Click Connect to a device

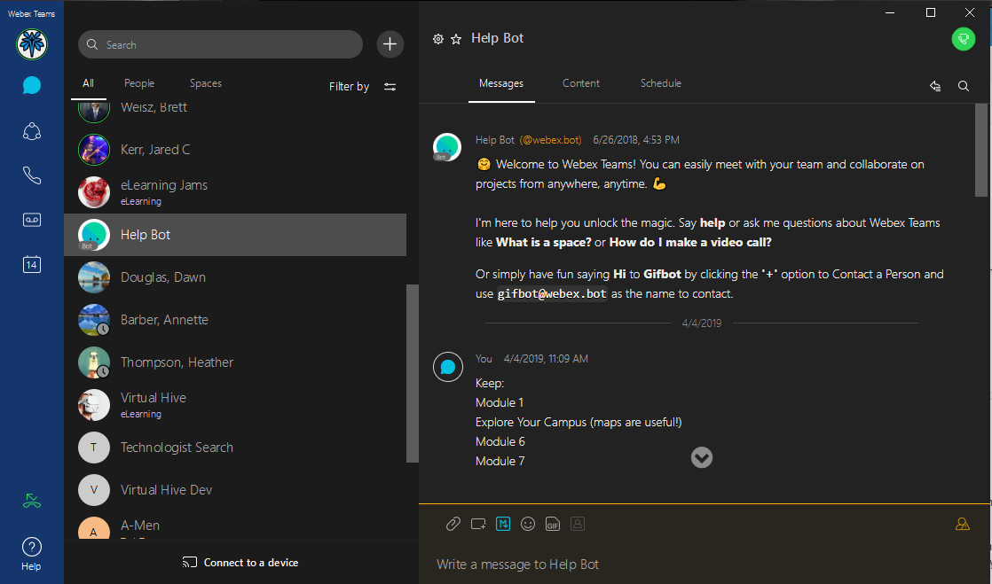coord(240,563)
